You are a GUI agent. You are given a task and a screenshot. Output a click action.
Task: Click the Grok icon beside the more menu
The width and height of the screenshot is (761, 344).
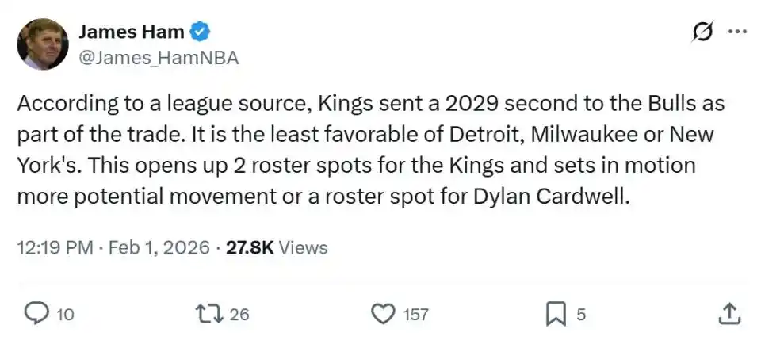(702, 32)
